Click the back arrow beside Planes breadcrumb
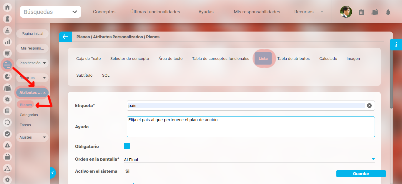The width and height of the screenshot is (402, 184). (65, 37)
